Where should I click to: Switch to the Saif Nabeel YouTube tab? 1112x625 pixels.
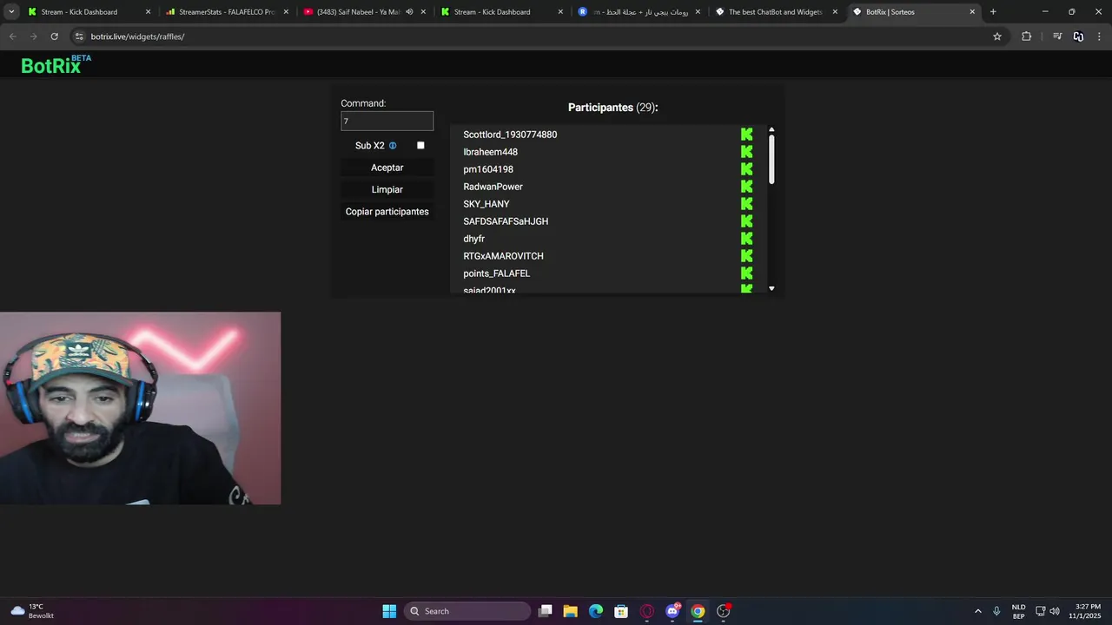tap(363, 12)
